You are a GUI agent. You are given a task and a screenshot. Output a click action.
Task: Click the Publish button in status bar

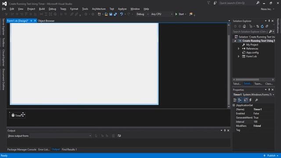point(271,156)
